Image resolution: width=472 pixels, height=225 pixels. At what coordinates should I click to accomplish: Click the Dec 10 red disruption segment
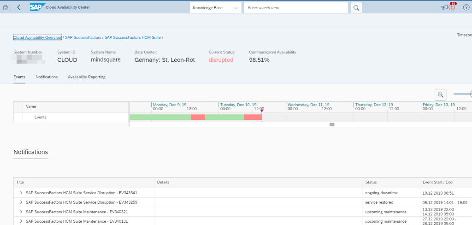click(x=253, y=117)
